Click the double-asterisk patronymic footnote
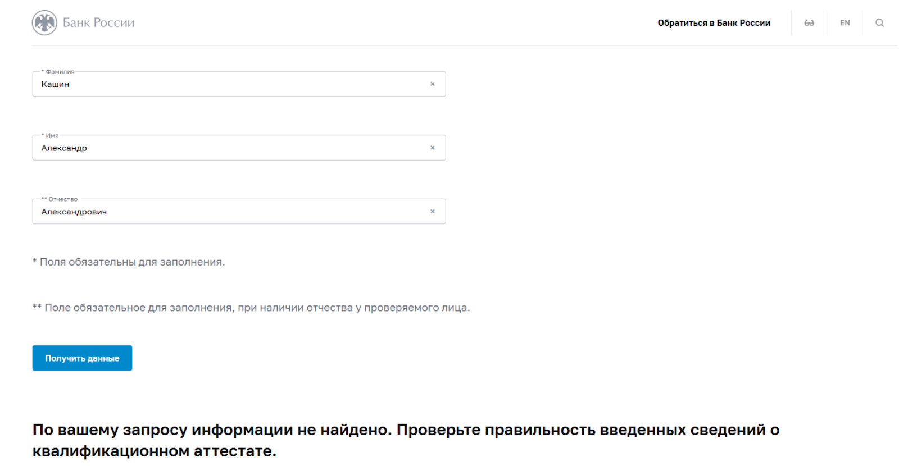Viewport: 899px width, 466px height. (x=251, y=308)
